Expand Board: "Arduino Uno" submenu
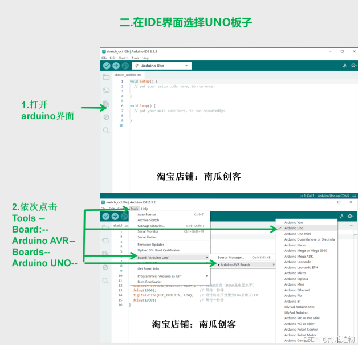358x346 pixels. (x=169, y=258)
